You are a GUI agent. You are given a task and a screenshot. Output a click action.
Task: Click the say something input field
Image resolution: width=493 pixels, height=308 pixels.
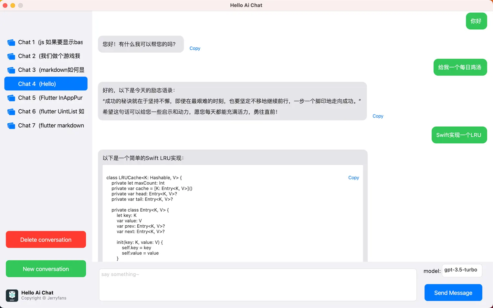pyautogui.click(x=258, y=284)
